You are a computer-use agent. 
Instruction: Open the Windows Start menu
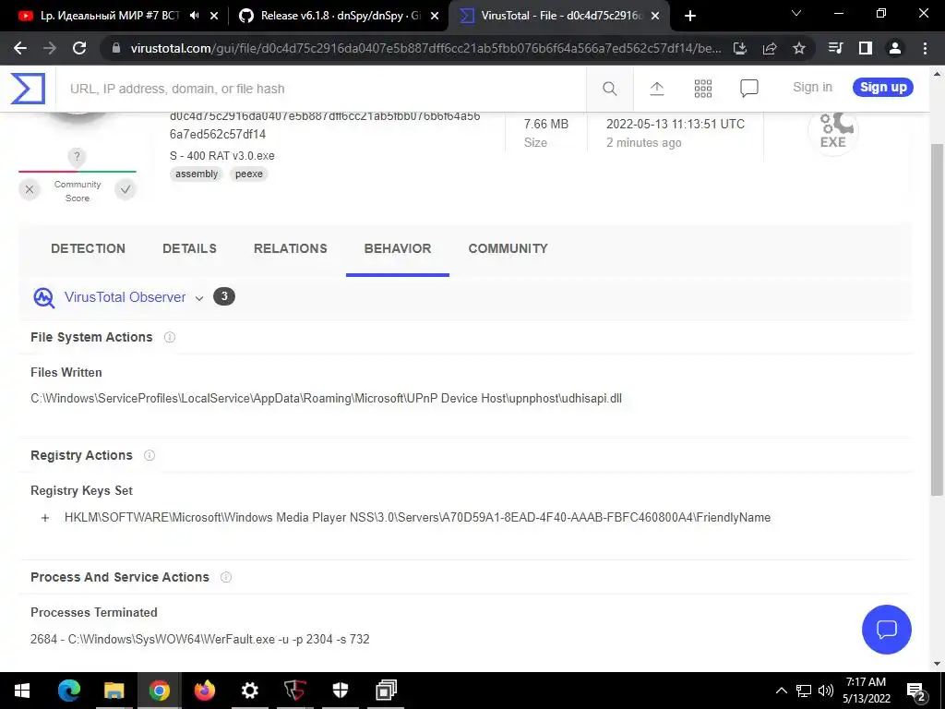(x=22, y=691)
